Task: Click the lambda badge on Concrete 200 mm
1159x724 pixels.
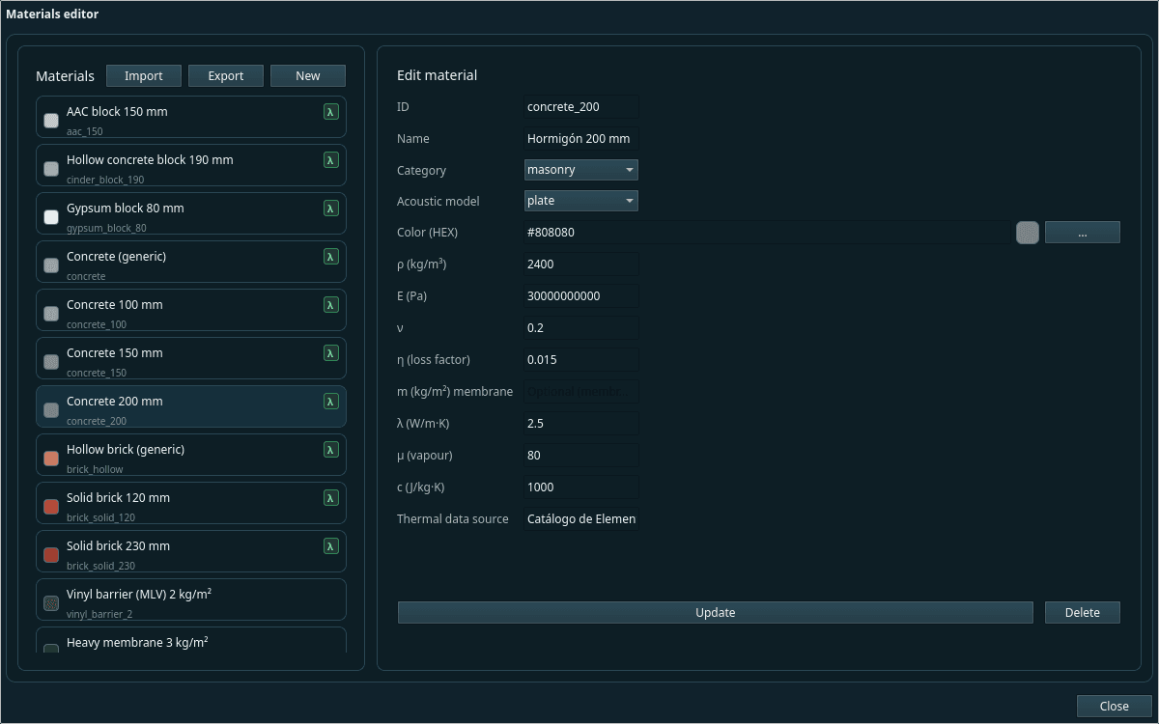Action: pos(331,402)
